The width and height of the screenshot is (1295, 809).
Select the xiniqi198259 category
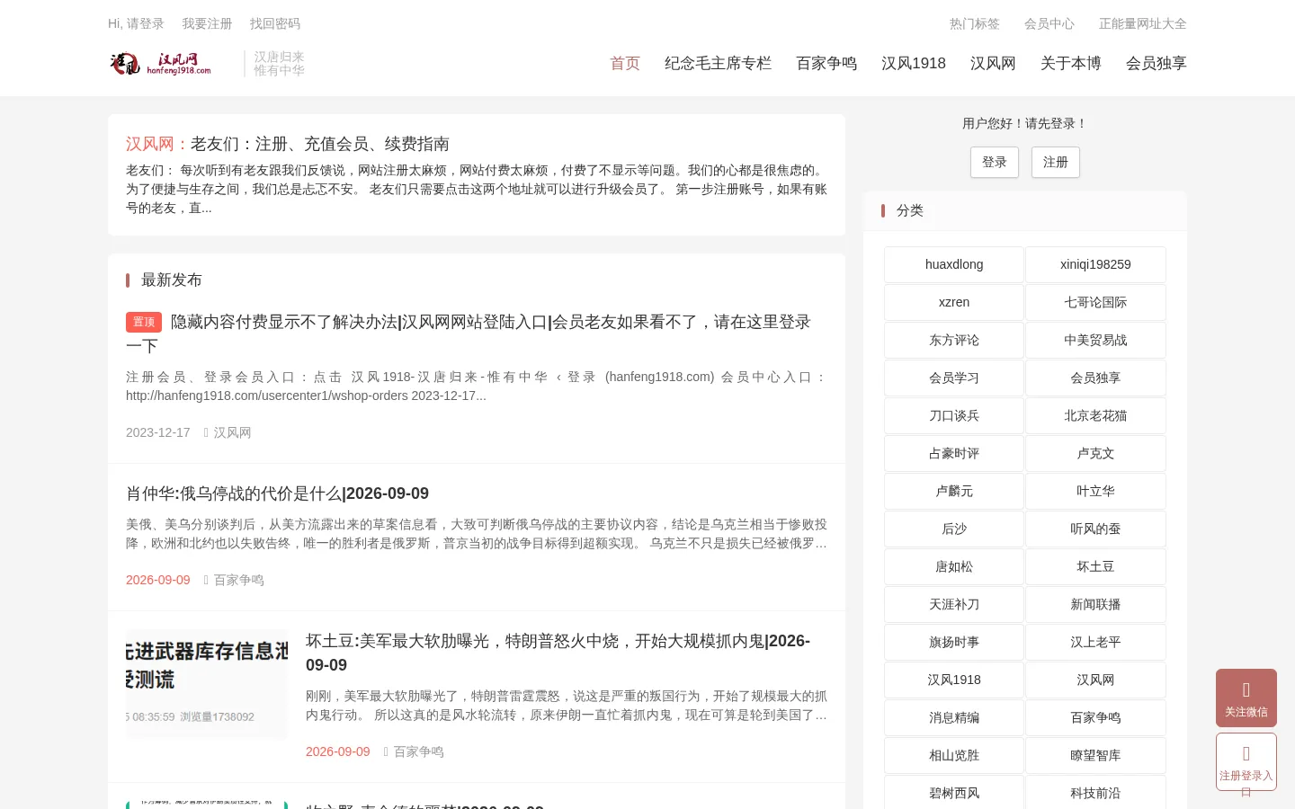(x=1095, y=264)
